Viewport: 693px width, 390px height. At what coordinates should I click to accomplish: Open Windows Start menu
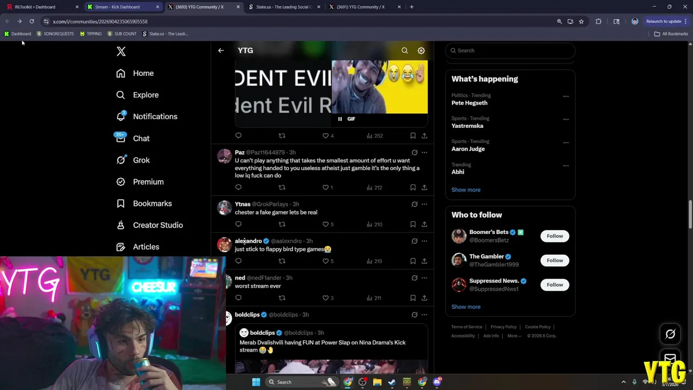pos(256,382)
